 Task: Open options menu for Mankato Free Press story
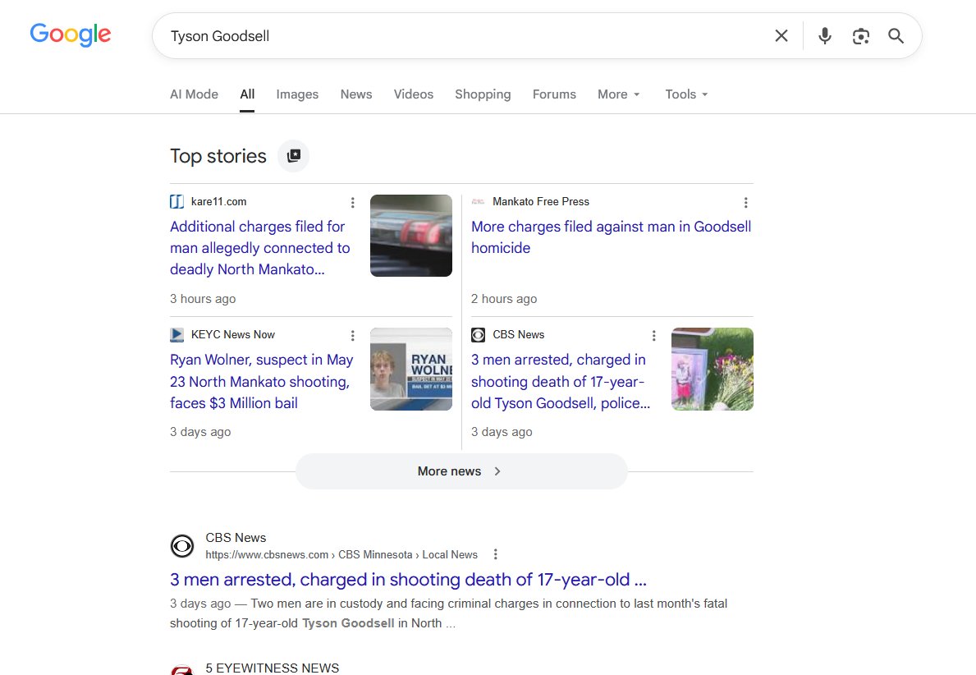pyautogui.click(x=745, y=202)
